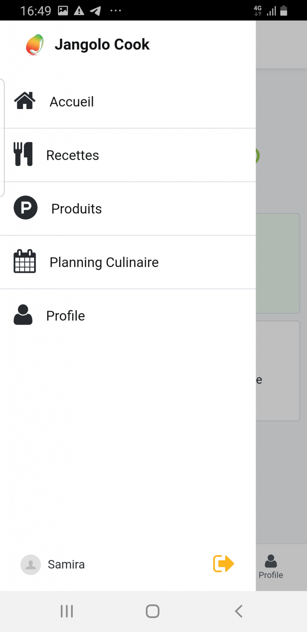Tap the Android back navigation button
Screen dimensions: 307x632
pos(238,611)
